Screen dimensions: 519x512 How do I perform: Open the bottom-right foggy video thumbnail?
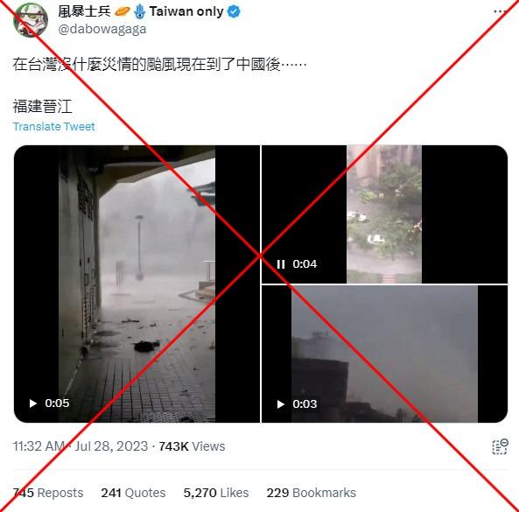pos(384,354)
